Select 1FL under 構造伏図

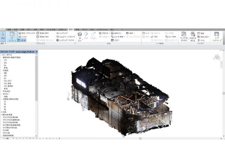pos(6,60)
